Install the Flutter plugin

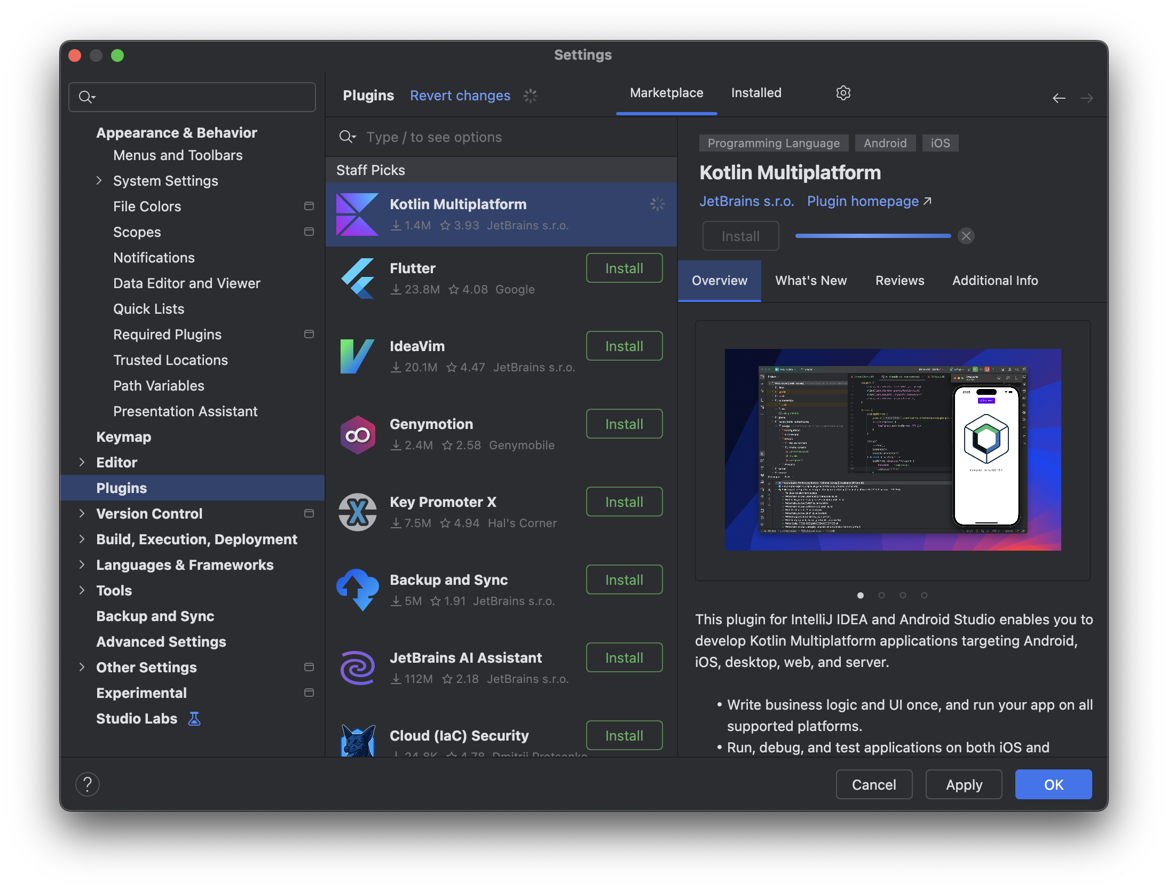[624, 268]
